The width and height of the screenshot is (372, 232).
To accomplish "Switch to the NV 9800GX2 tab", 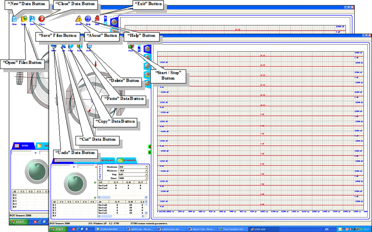I will pos(127,161).
